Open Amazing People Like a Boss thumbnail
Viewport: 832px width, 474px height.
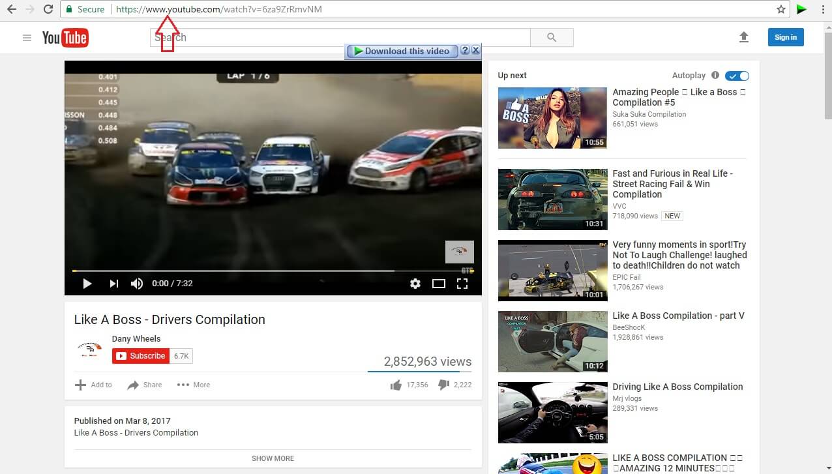[552, 118]
